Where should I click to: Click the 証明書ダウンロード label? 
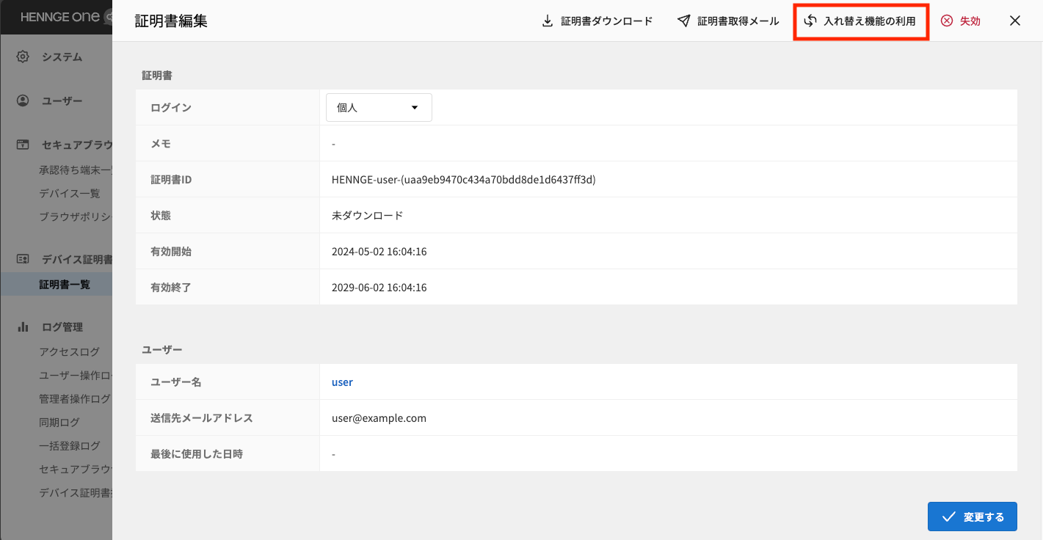coord(607,21)
